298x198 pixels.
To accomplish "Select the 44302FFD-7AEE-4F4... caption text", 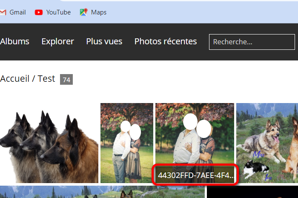I will coord(196,175).
